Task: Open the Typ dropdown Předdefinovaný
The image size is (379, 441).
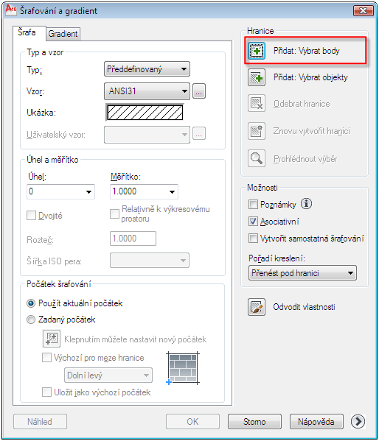Action: coord(147,69)
